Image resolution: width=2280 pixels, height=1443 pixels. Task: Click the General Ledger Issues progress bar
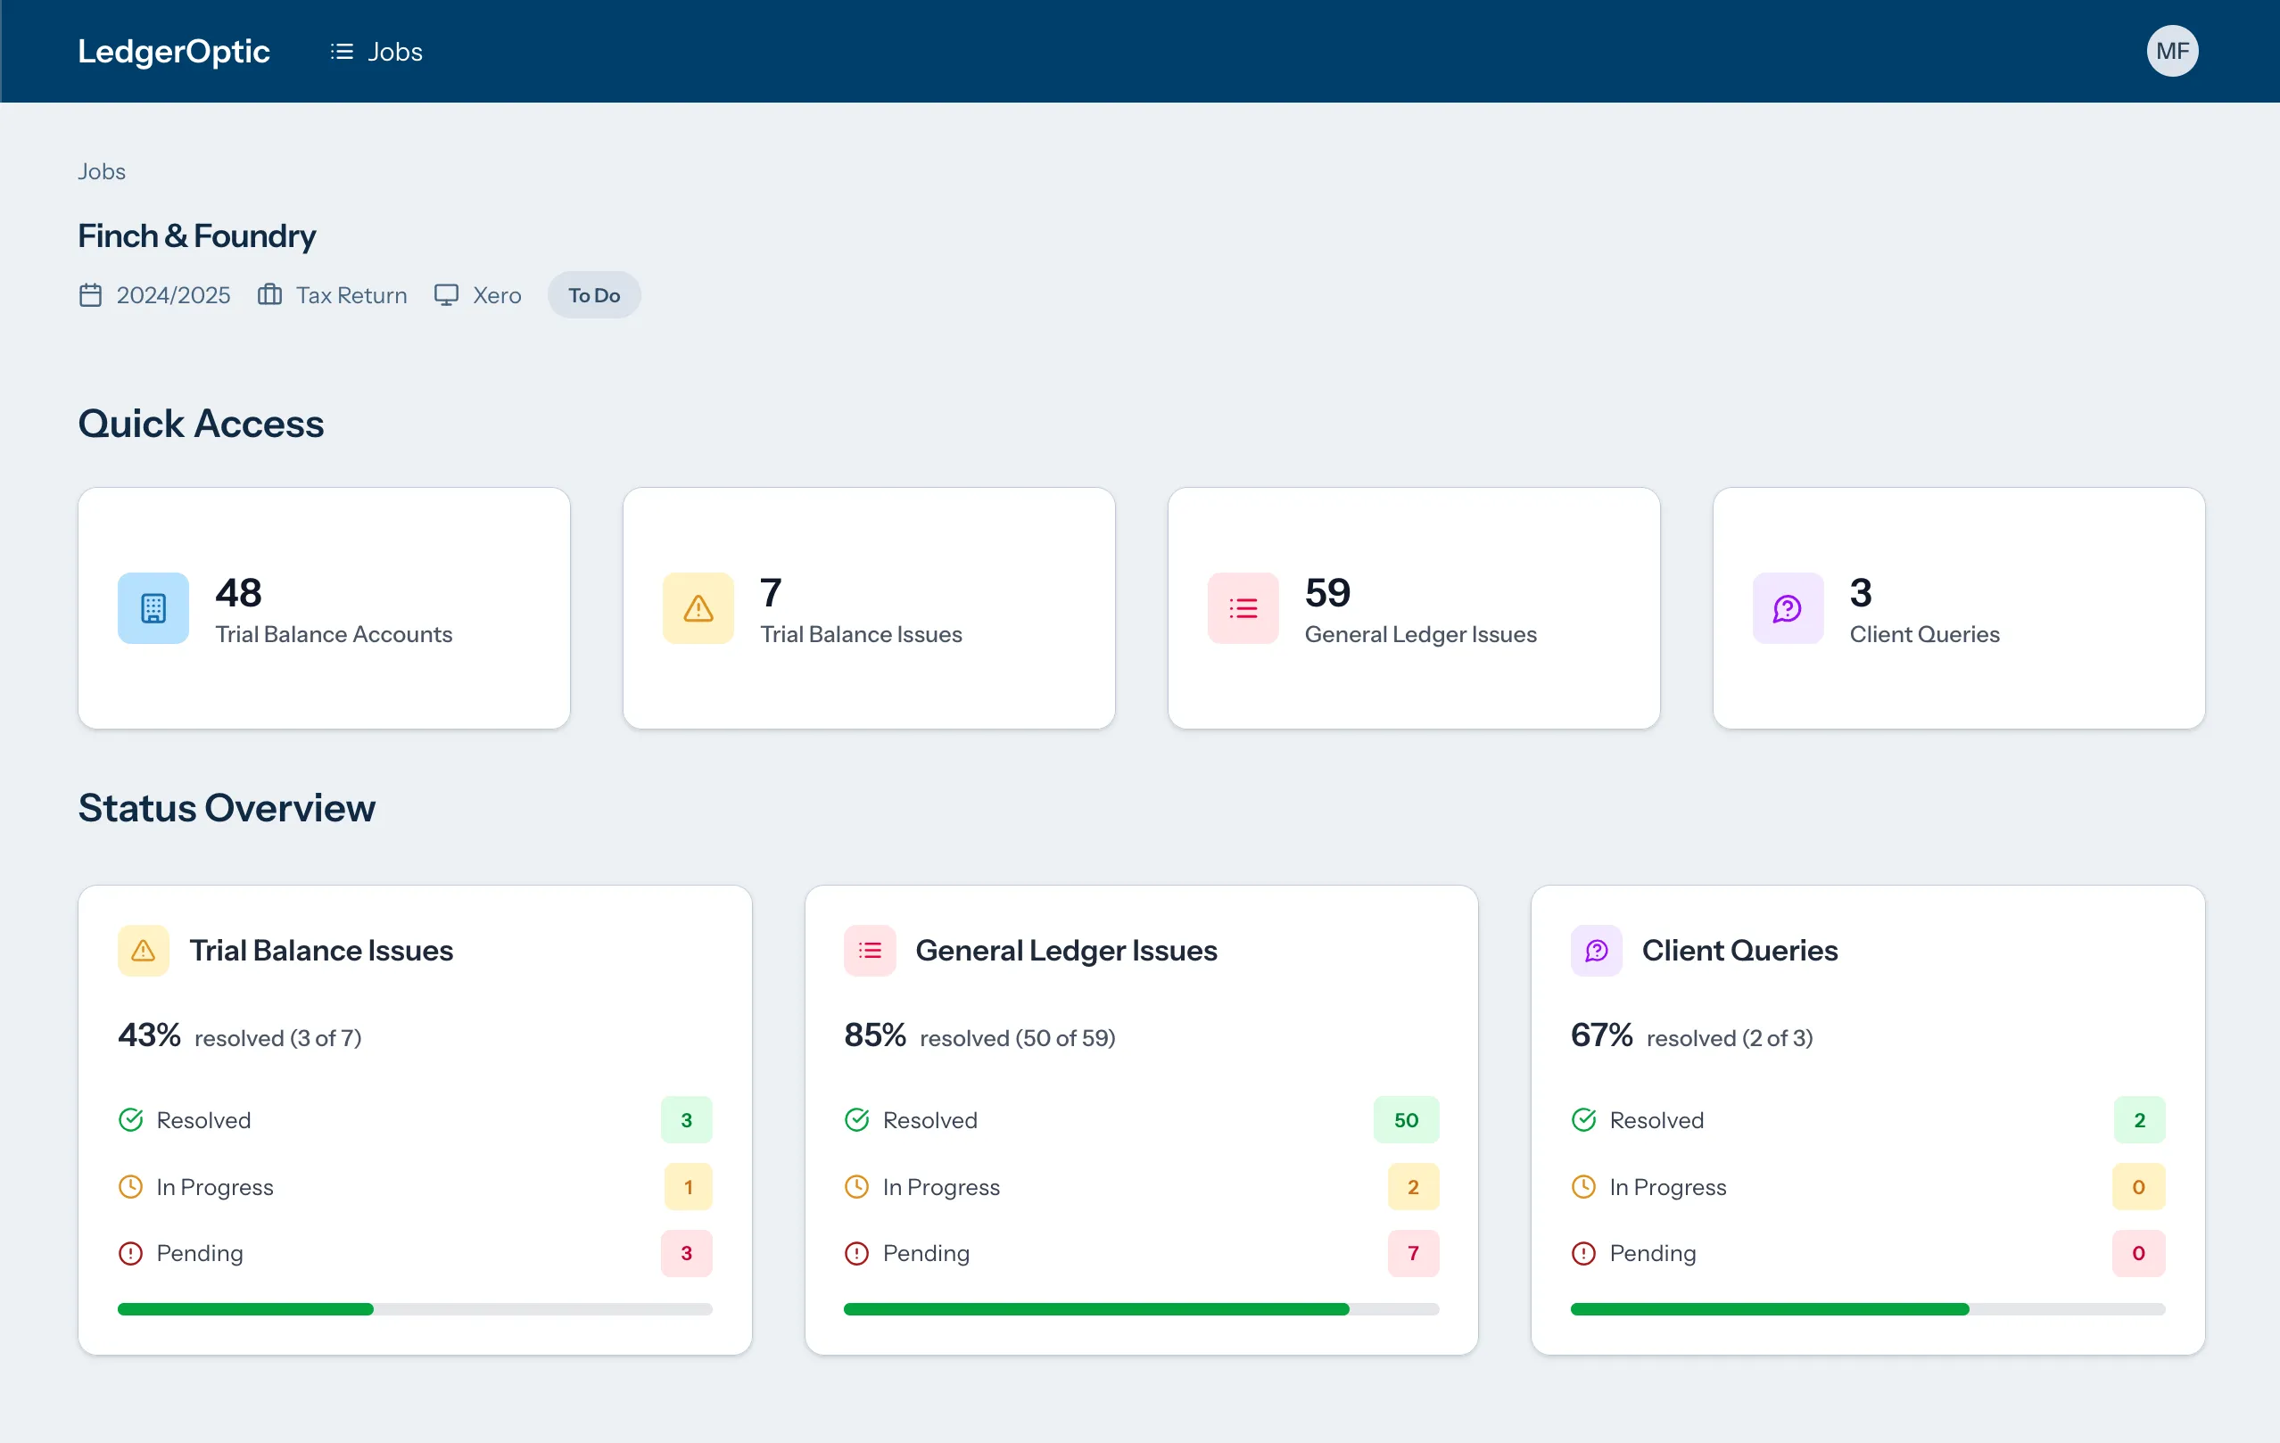click(1141, 1308)
